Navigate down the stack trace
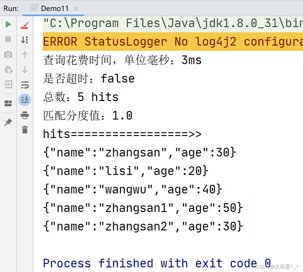Viewport: 303px width, 272px height. pos(25,70)
